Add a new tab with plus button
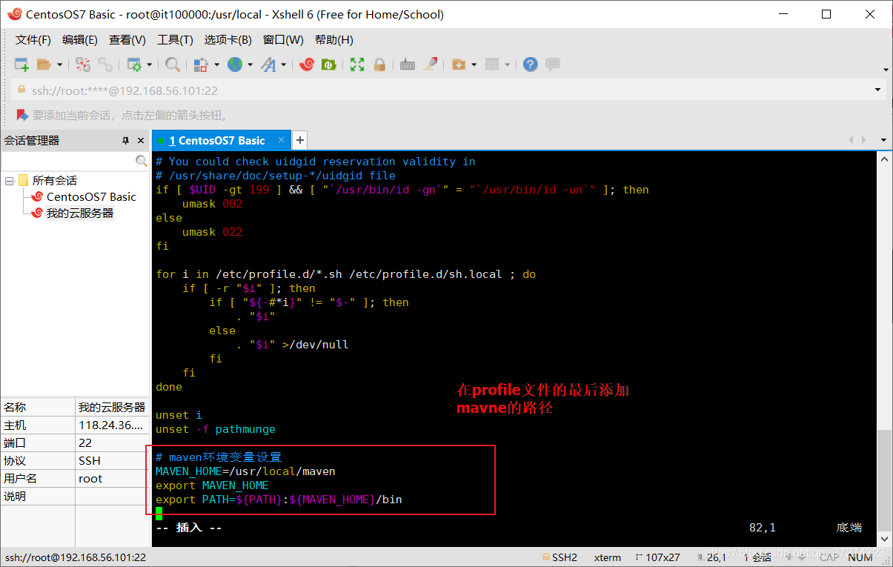The height and width of the screenshot is (567, 893). 299,140
